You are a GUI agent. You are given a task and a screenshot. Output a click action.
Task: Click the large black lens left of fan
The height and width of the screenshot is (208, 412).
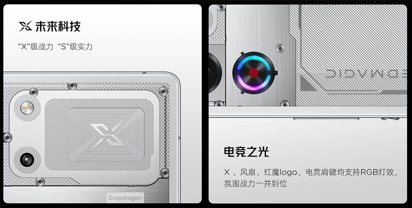tap(215, 73)
